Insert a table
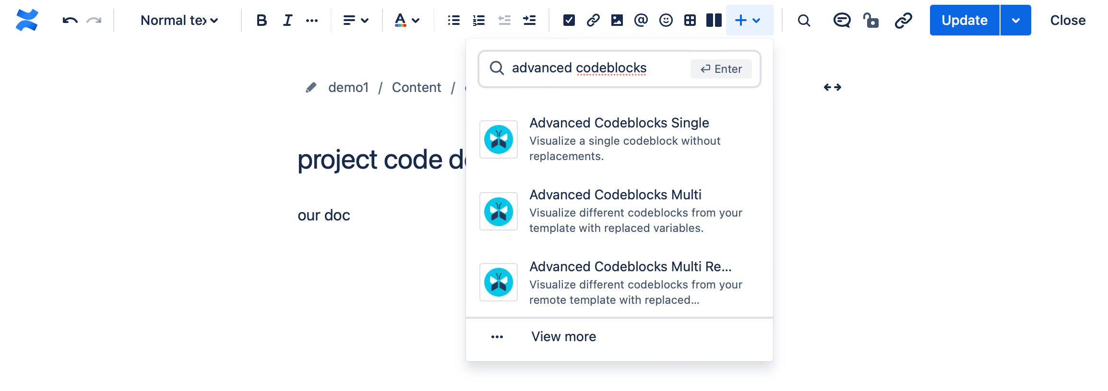The height and width of the screenshot is (391, 1108). click(690, 20)
